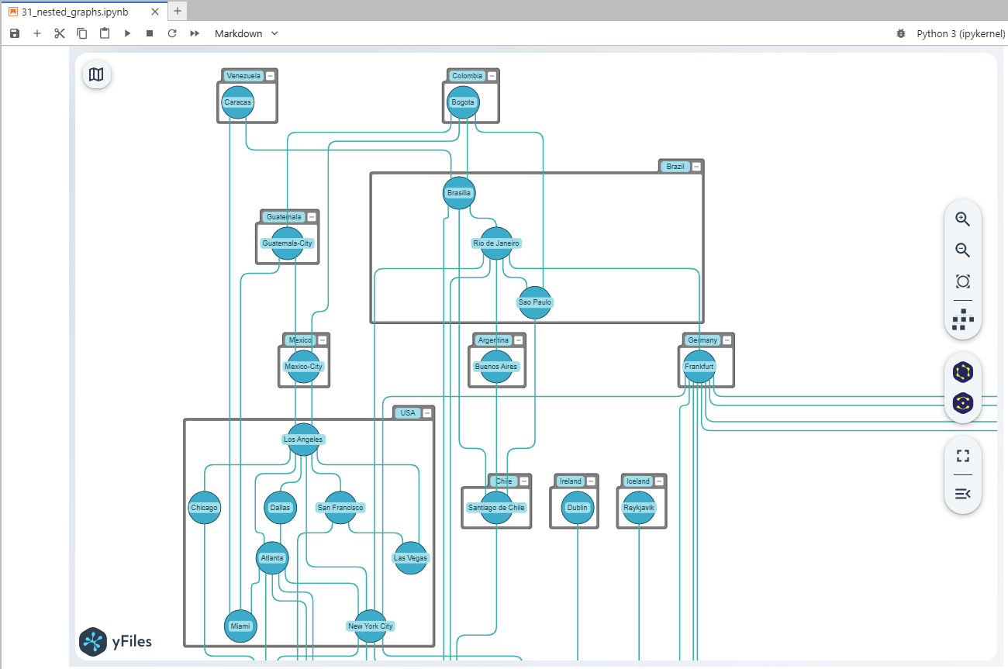1008x669 pixels.
Task: Collapse the Argentina group node
Action: click(518, 340)
